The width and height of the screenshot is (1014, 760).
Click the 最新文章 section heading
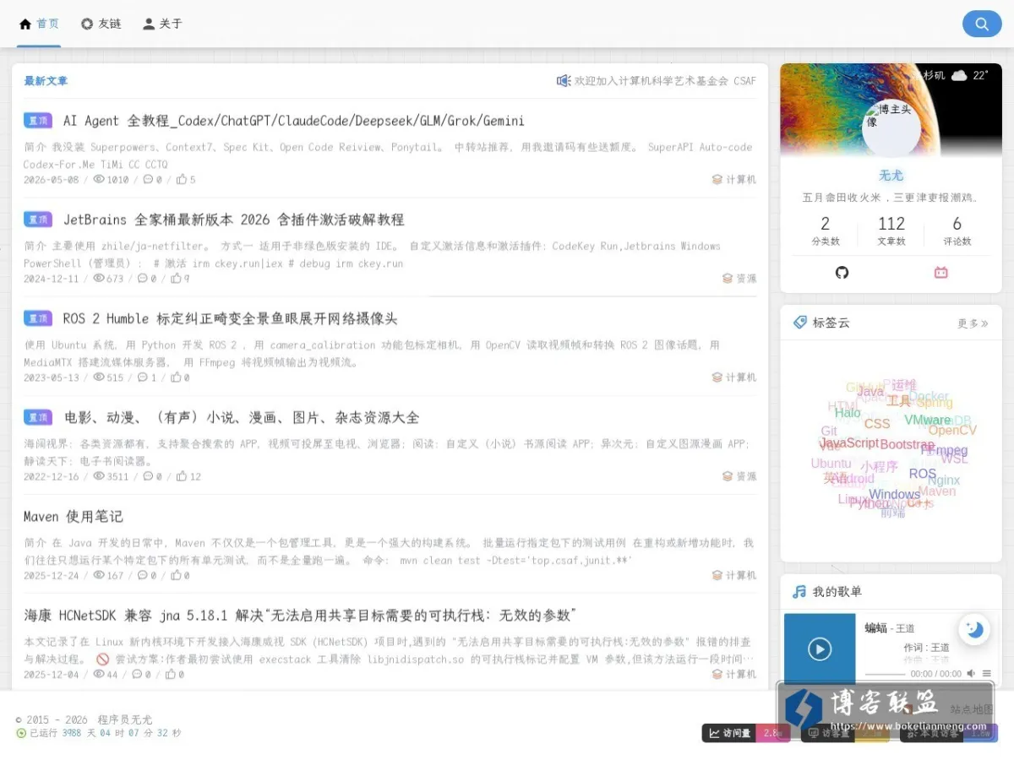pos(46,81)
